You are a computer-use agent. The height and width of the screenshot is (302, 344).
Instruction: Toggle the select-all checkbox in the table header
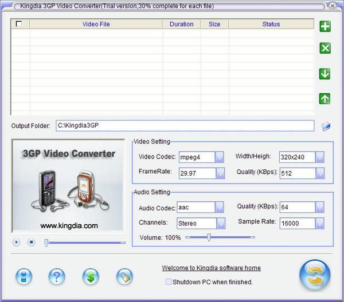(x=19, y=24)
